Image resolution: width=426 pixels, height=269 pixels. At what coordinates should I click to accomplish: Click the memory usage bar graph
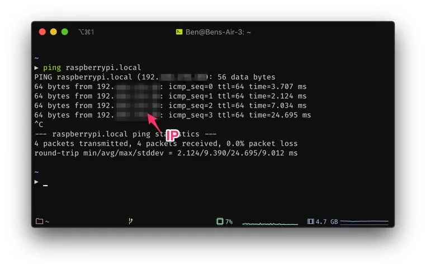(x=364, y=222)
